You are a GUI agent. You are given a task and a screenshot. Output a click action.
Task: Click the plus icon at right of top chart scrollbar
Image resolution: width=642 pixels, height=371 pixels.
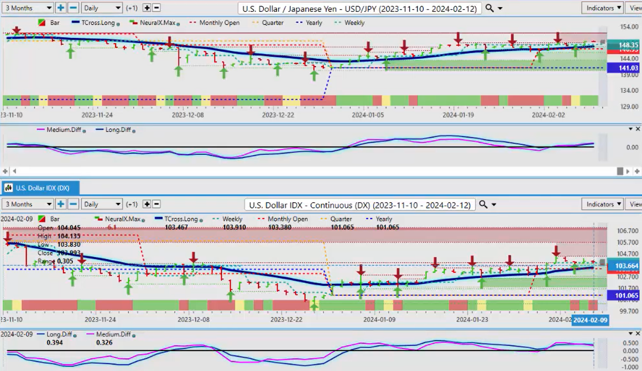click(x=637, y=171)
